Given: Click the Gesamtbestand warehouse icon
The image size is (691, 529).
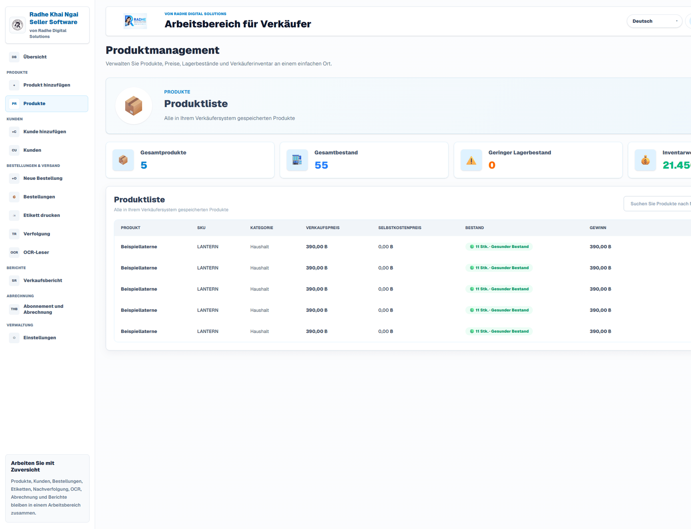Looking at the screenshot, I should coord(297,160).
